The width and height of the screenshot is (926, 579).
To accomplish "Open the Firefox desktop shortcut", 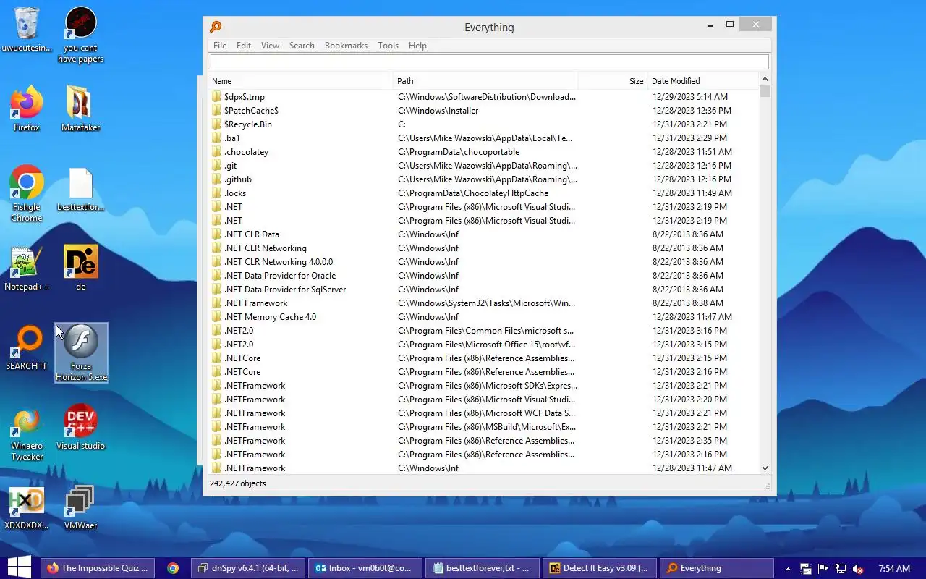I will coord(27,109).
